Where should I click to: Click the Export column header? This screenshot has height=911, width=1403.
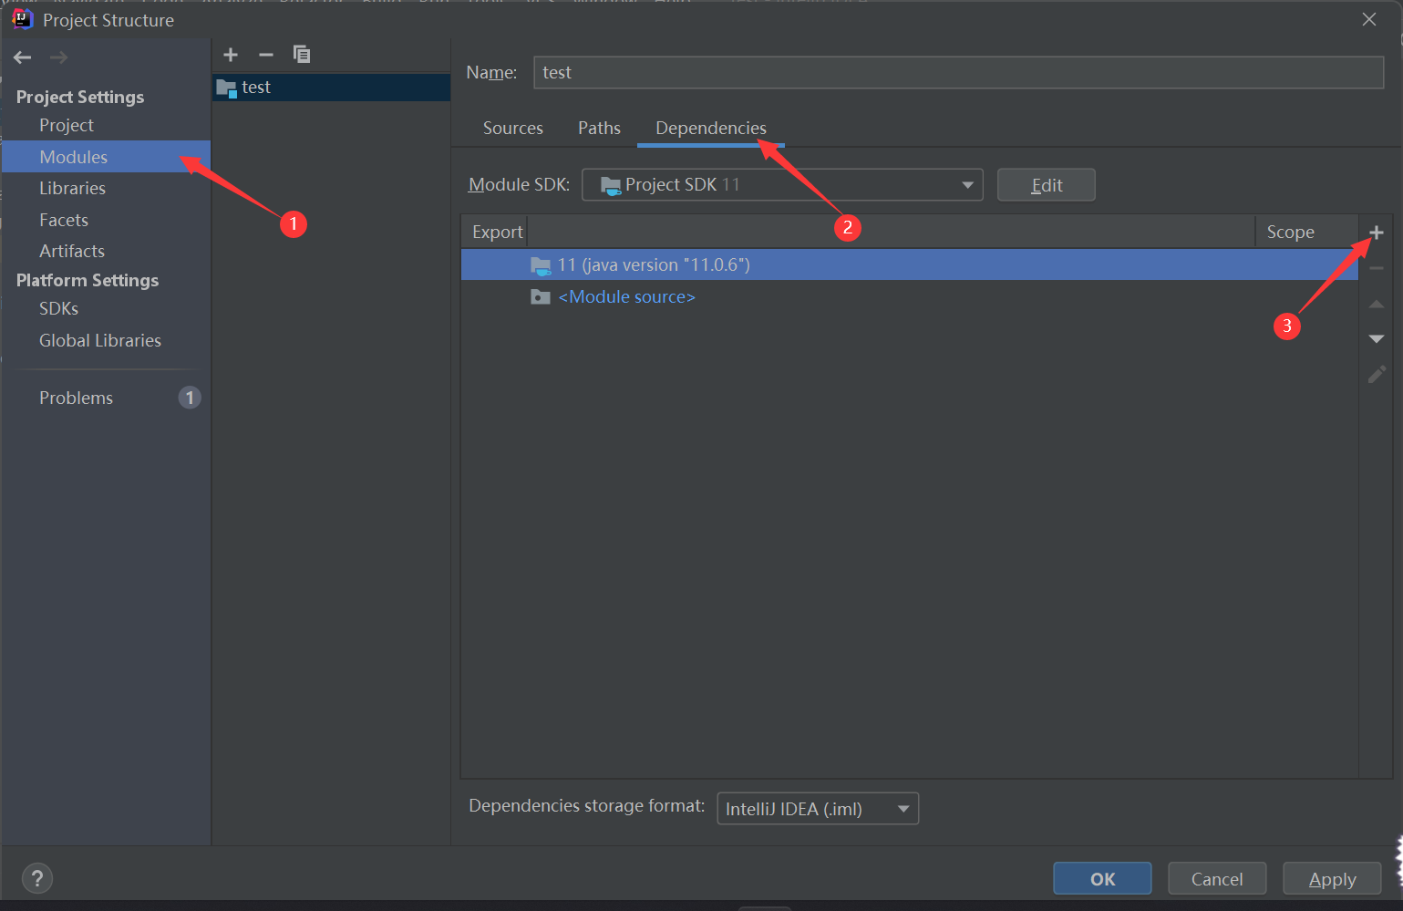(497, 233)
